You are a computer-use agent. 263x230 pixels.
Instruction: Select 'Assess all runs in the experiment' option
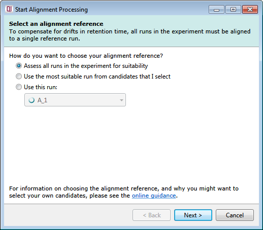coord(19,66)
